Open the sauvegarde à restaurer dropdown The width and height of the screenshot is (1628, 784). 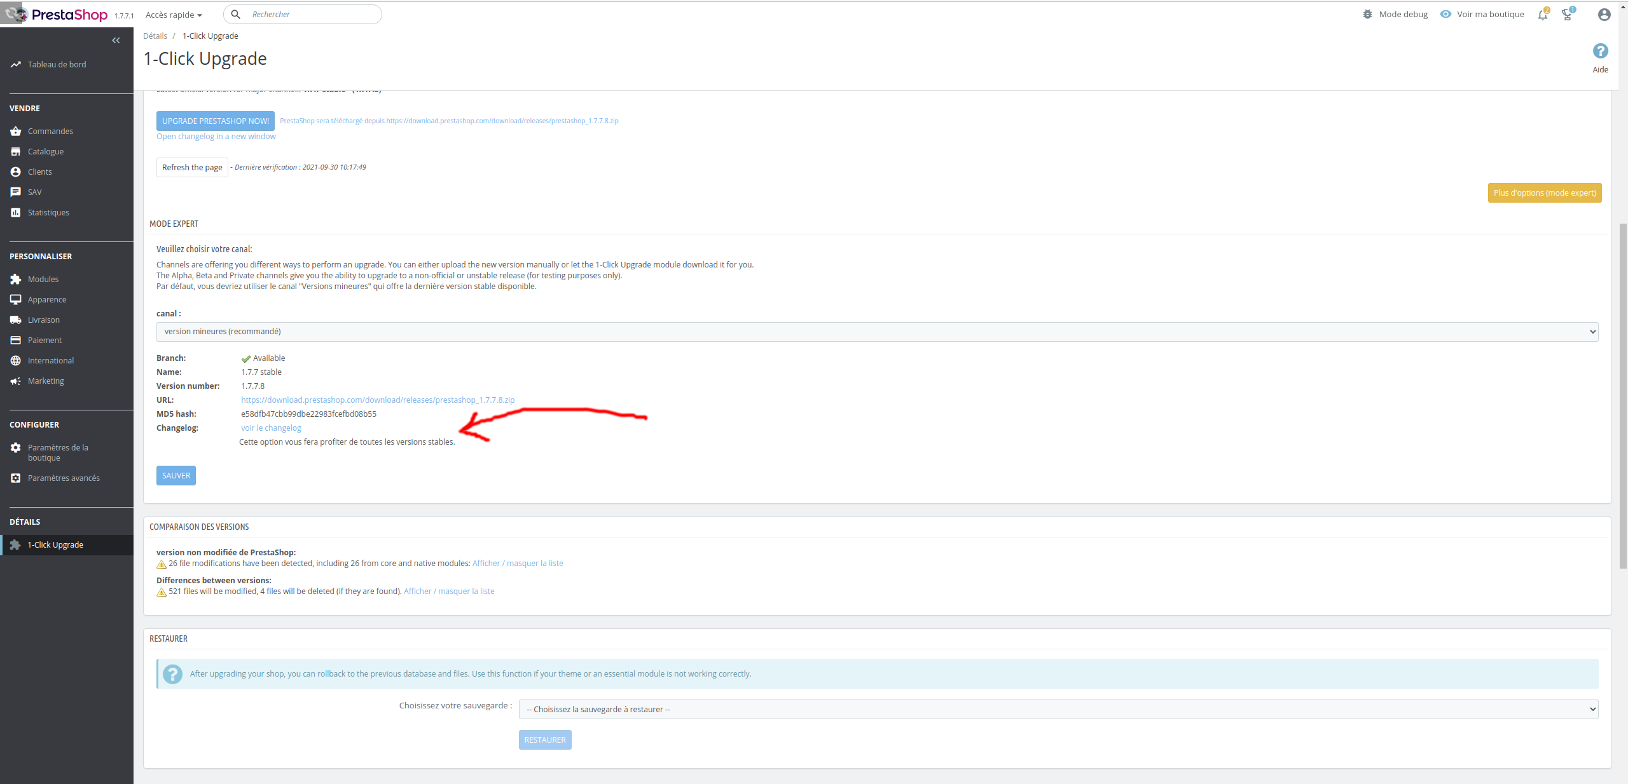click(x=1059, y=710)
